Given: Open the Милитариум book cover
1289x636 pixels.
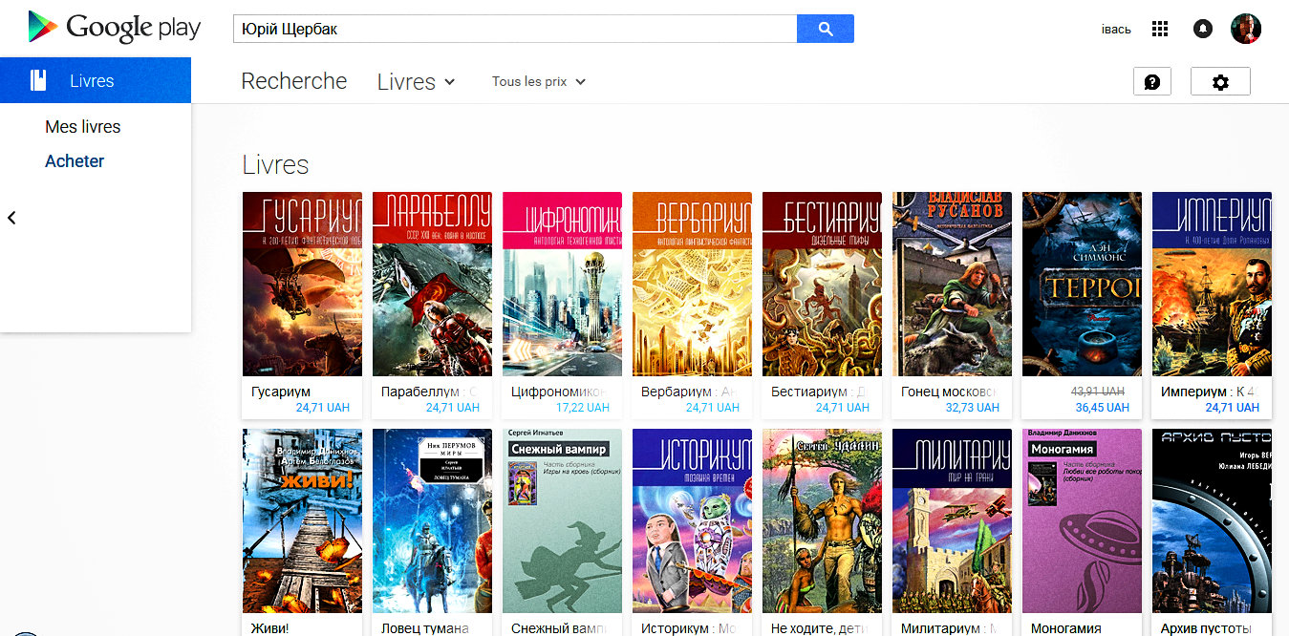Looking at the screenshot, I should [952, 520].
